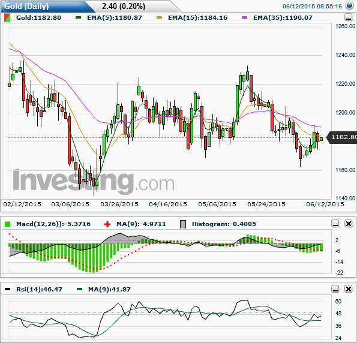This screenshot has height=343, width=357.
Task: Click the Rsi(14):46.47 legend label
Action: pyautogui.click(x=39, y=289)
